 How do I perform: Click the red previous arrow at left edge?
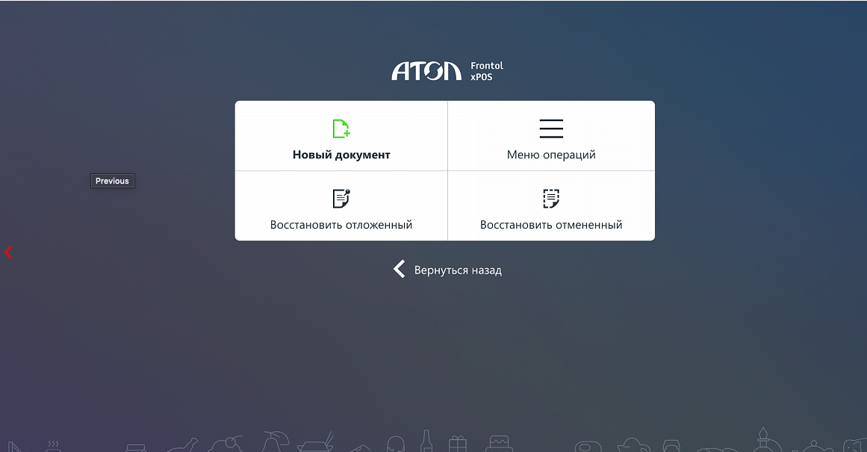pyautogui.click(x=8, y=253)
